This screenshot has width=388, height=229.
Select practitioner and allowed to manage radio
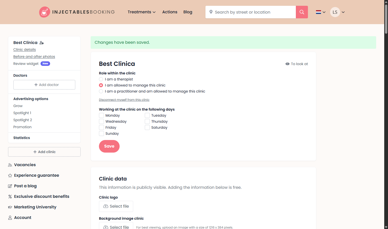click(101, 91)
